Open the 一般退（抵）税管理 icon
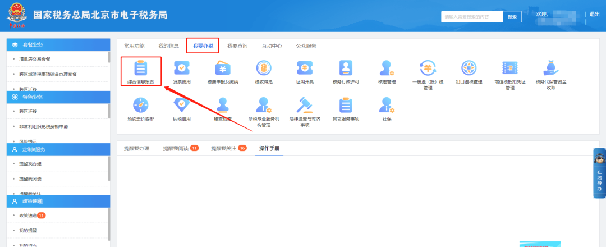Viewport: 606px width, 247px height. pos(428,68)
